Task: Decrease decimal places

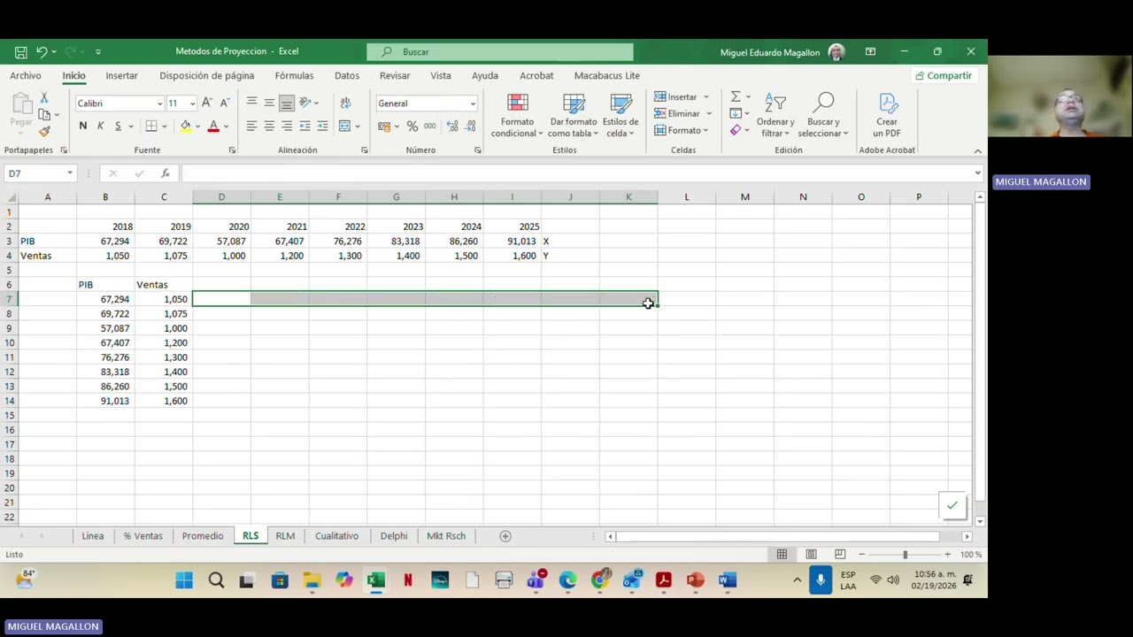Action: 469,127
